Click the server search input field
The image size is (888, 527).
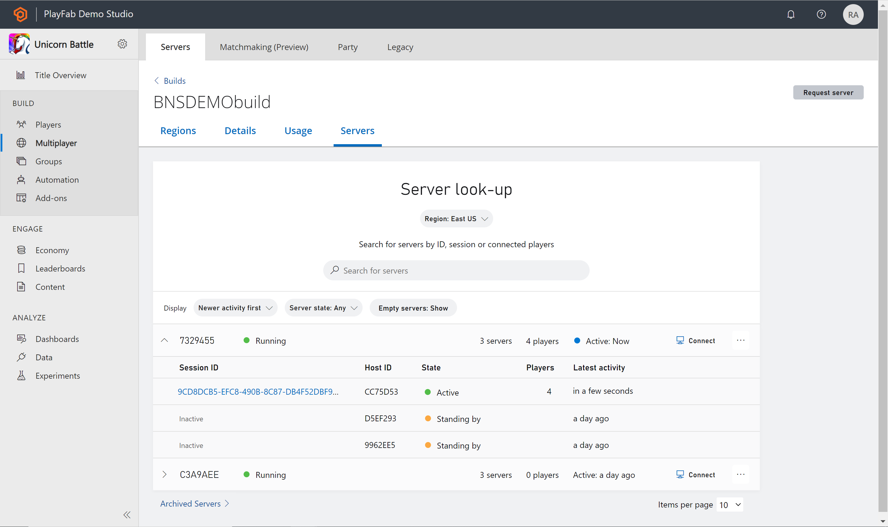(456, 270)
